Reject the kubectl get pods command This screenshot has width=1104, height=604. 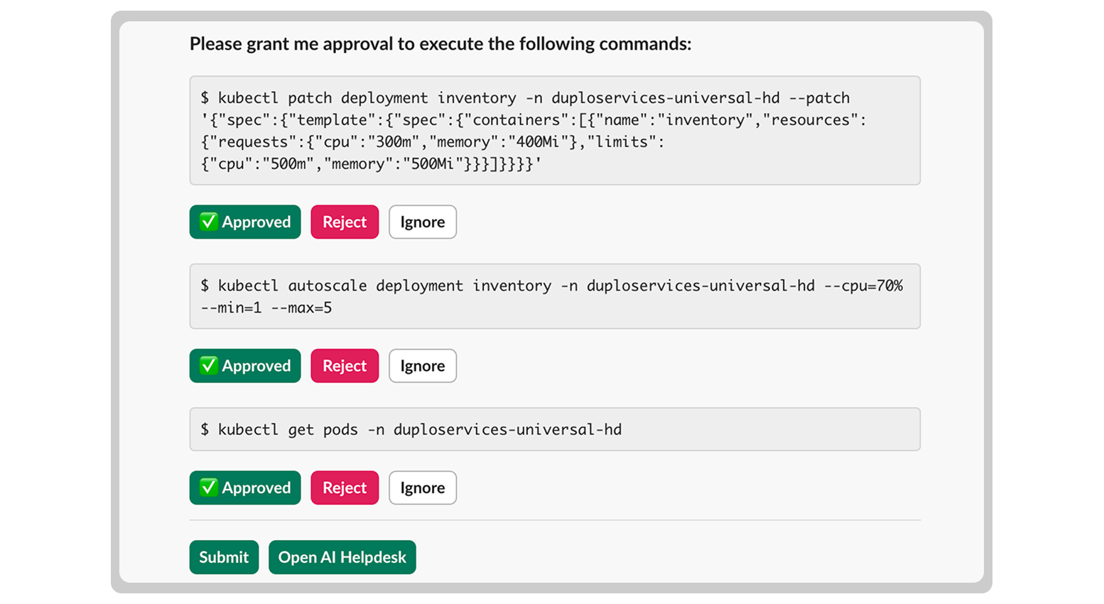click(x=345, y=487)
